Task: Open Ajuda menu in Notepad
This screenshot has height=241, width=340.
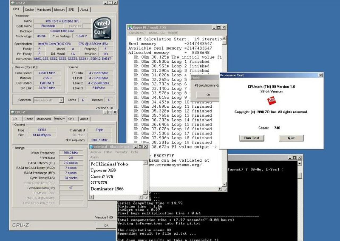Action: coord(94,157)
